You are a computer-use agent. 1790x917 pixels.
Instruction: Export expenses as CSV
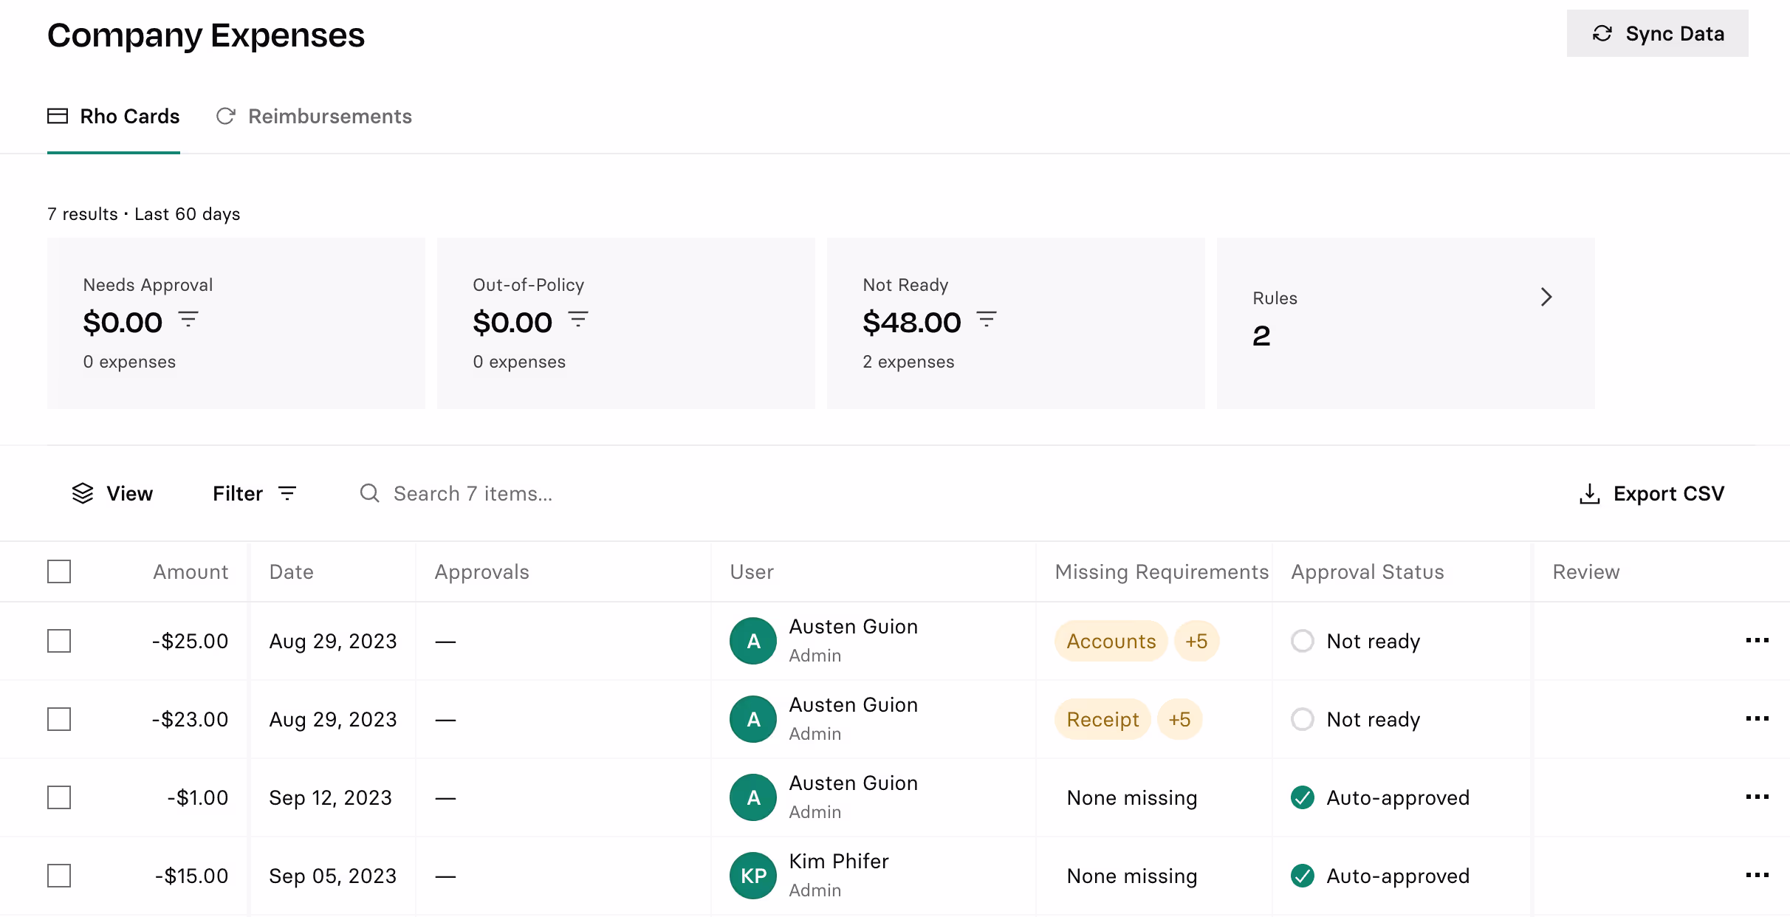click(1651, 493)
